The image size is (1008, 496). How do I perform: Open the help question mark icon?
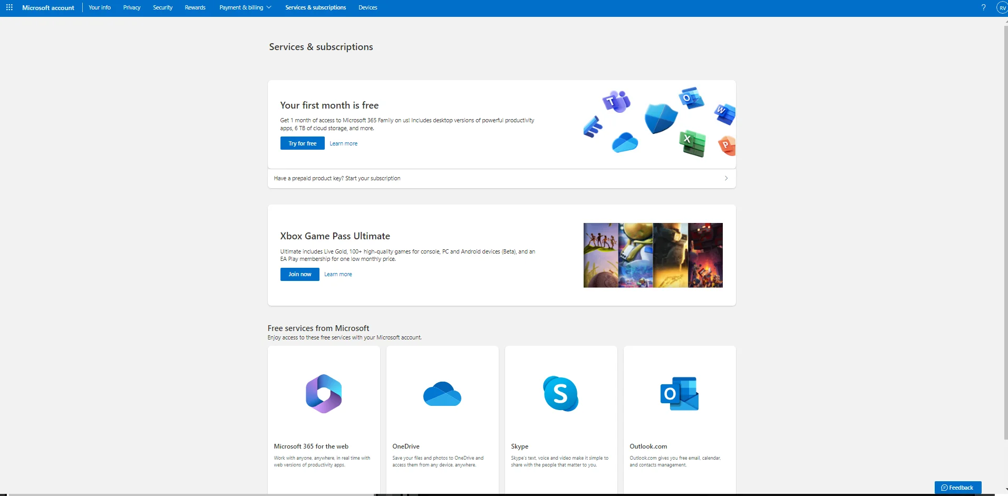(x=983, y=7)
